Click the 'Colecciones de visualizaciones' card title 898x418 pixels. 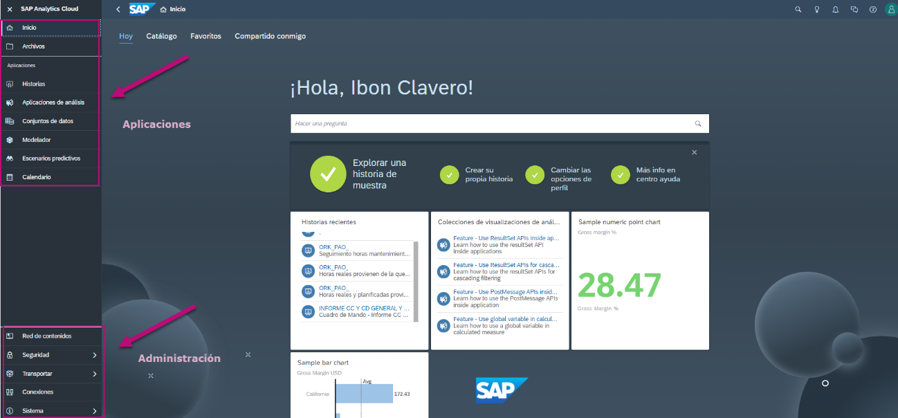[x=499, y=222]
